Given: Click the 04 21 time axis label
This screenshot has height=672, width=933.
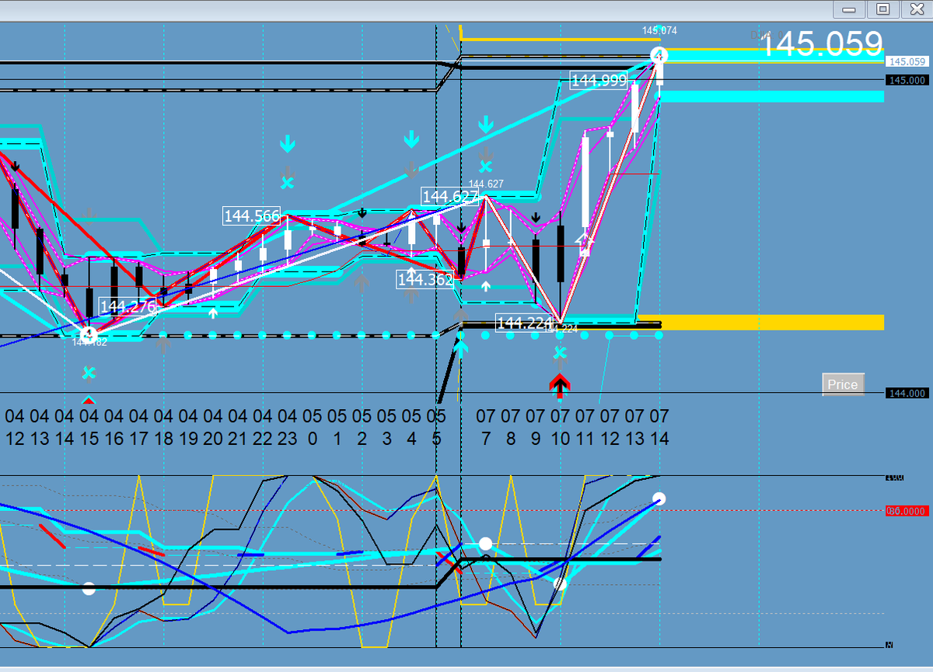Looking at the screenshot, I should click(x=238, y=427).
